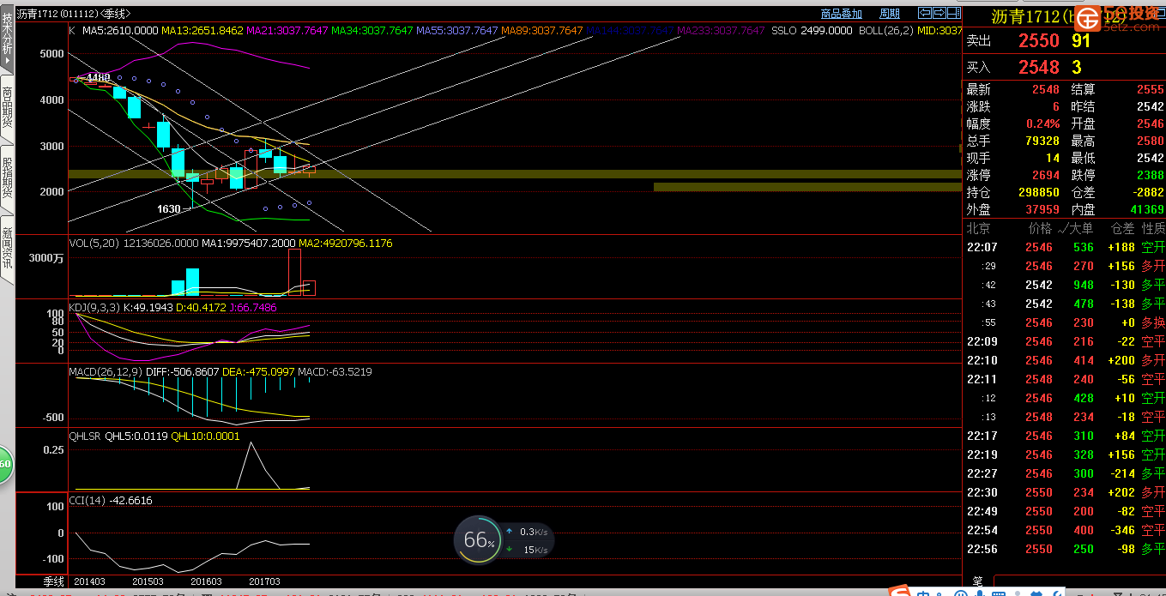
Task: Click the 跌停 value 2388
Action: [1150, 175]
